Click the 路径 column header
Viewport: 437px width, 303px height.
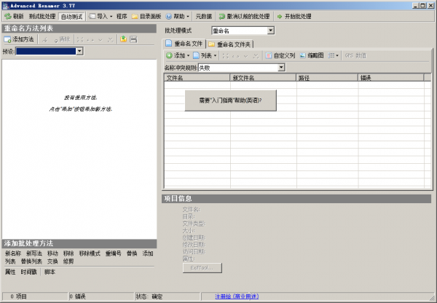(327, 78)
